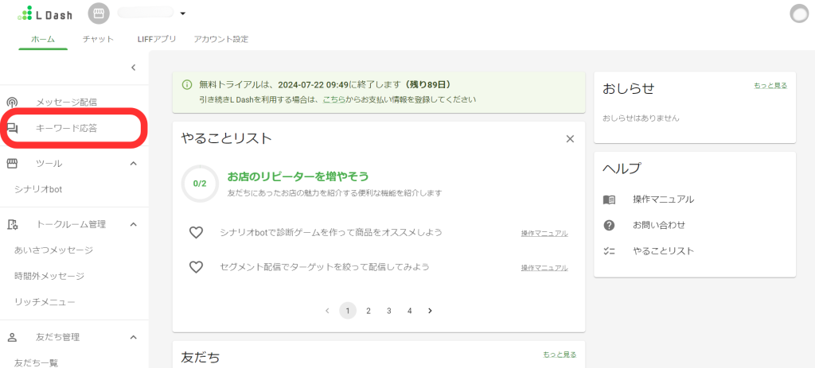Click the message broadcast antenna icon
This screenshot has height=368, width=815.
tap(13, 102)
